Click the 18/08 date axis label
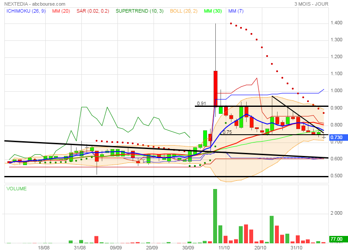This screenshot has width=348, height=252. pyautogui.click(x=43, y=248)
